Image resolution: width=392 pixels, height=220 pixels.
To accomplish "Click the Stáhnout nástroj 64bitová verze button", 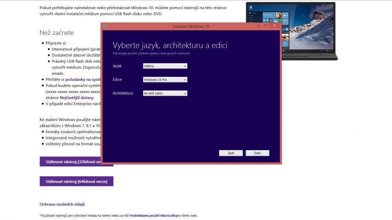I will pyautogui.click(x=76, y=181).
